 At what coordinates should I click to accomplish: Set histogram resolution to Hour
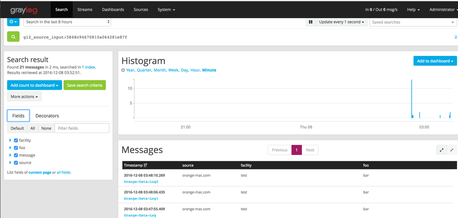tap(195, 70)
